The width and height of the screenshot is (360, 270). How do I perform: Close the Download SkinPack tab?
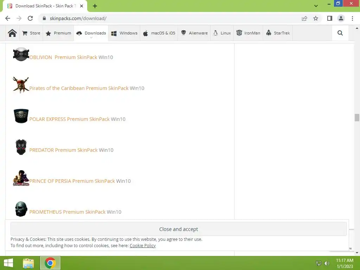[82, 6]
